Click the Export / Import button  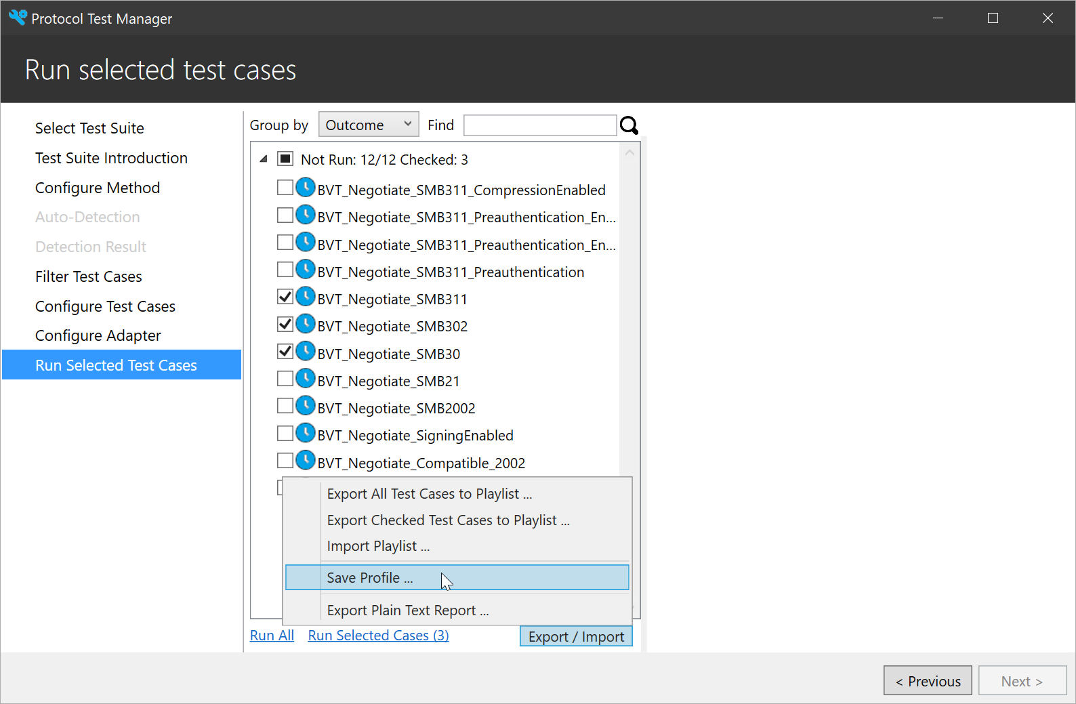tap(576, 636)
